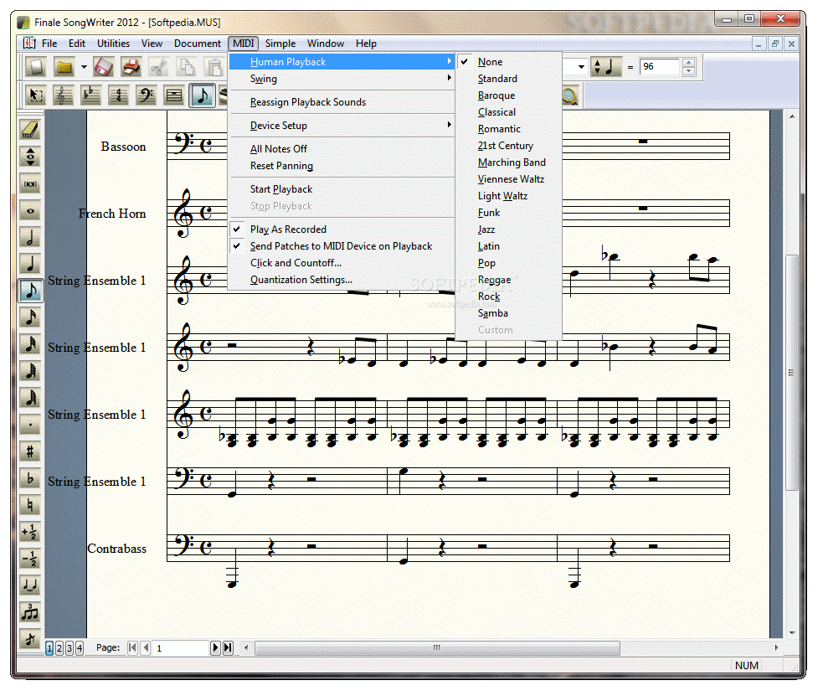This screenshot has width=823, height=696.
Task: Activate the Simple Entry eighth-note tool in the top toolbar
Action: coord(202,95)
